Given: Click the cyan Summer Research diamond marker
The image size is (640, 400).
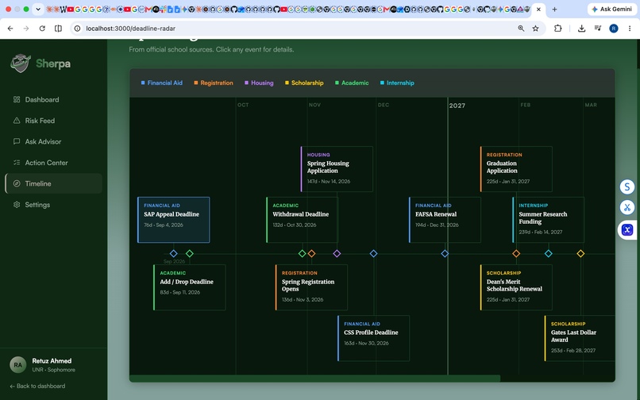Looking at the screenshot, I should (x=549, y=253).
